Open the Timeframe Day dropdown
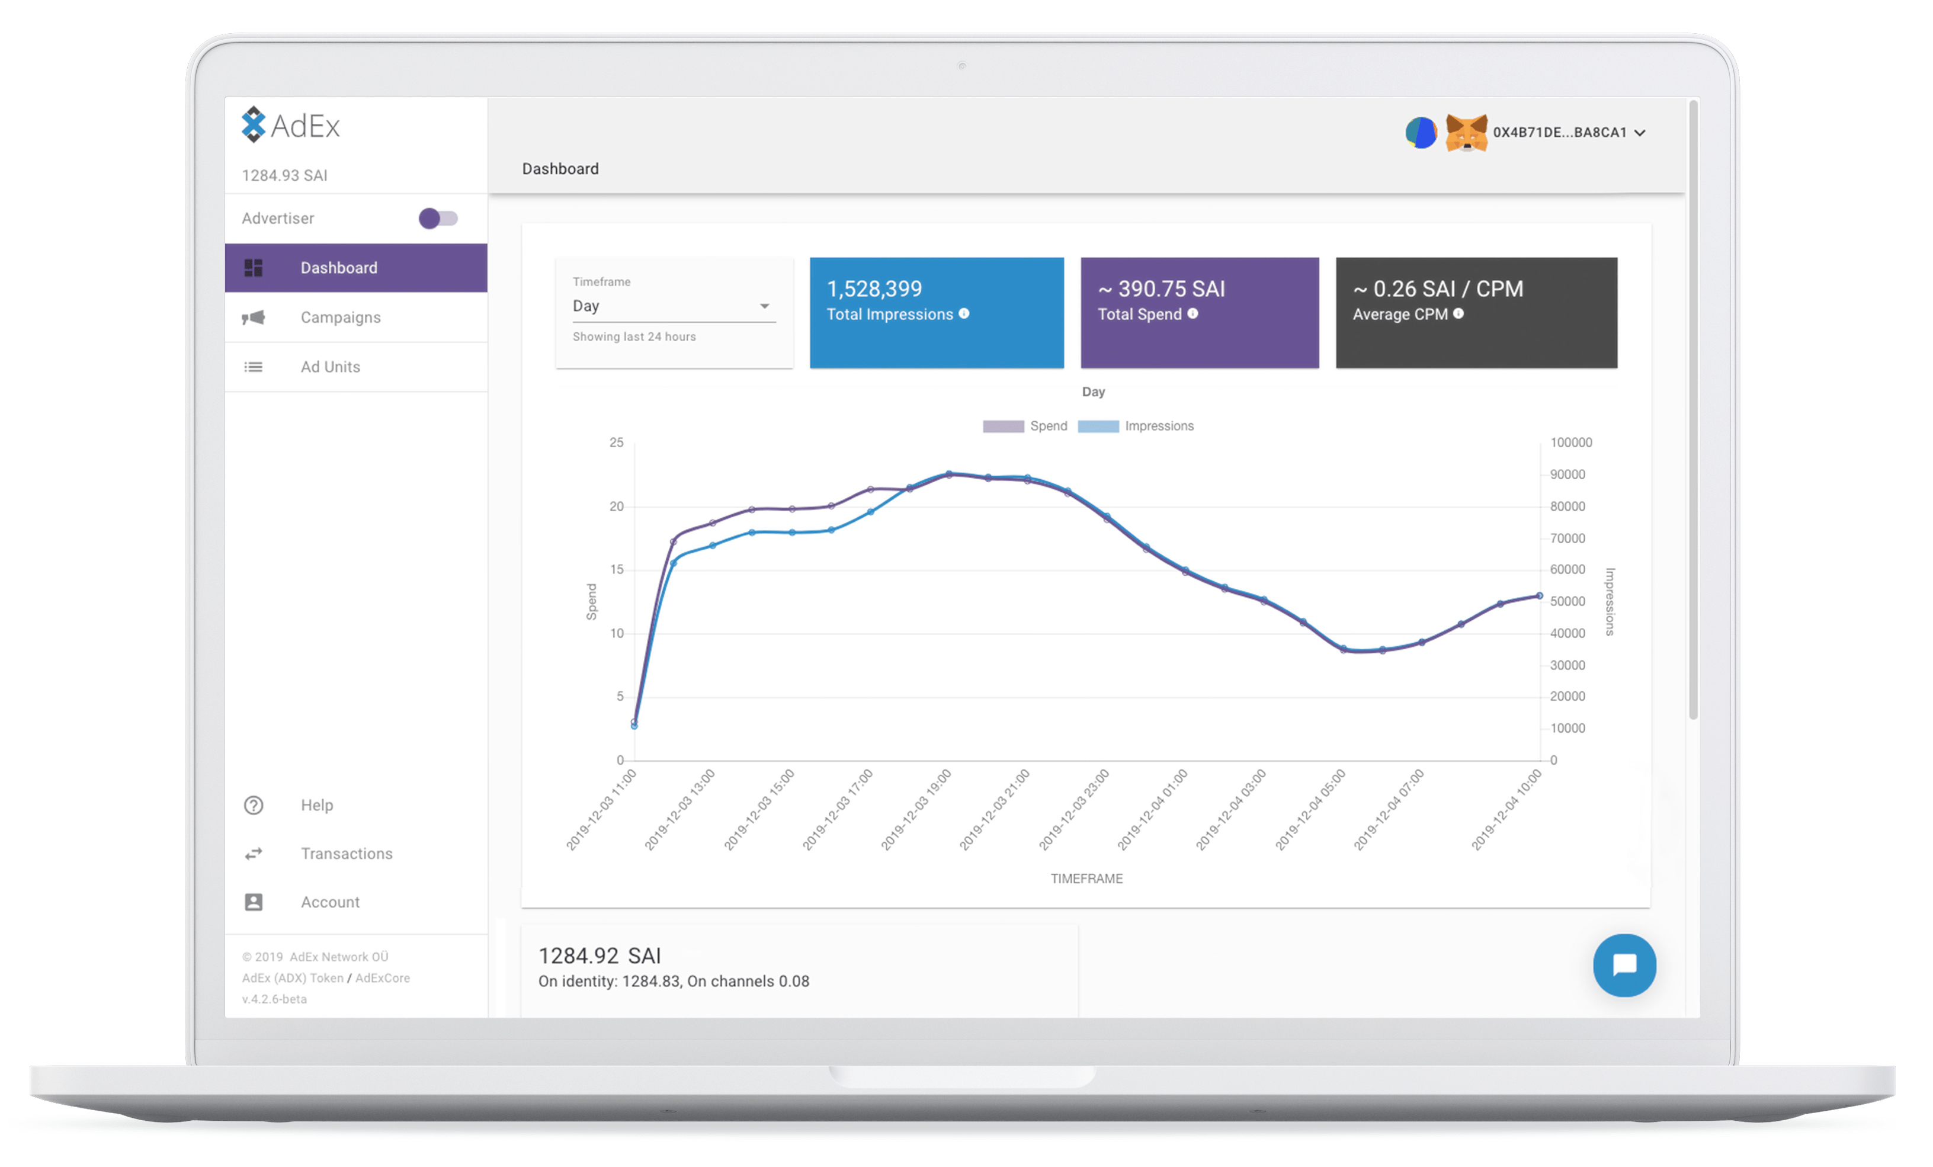The width and height of the screenshot is (1933, 1167). pyautogui.click(x=674, y=306)
